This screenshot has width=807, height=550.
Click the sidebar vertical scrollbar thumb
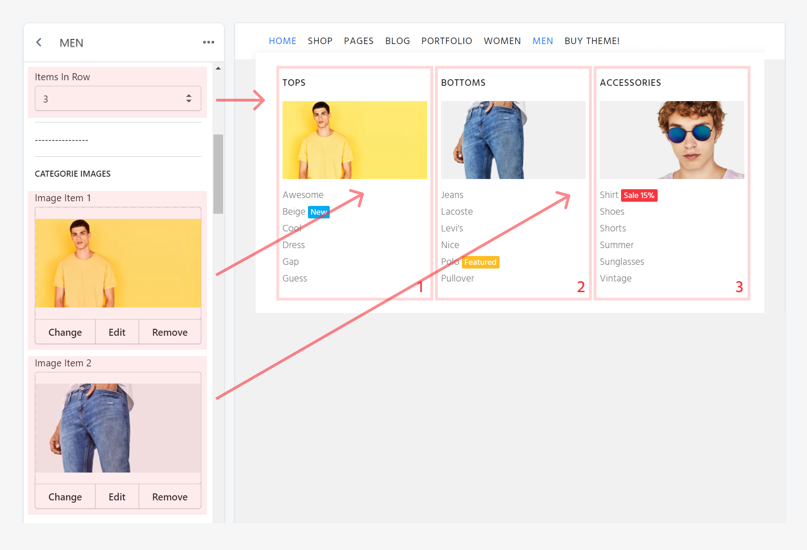[x=218, y=174]
